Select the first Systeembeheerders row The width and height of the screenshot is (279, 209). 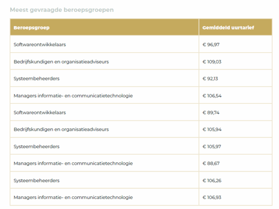coord(141,78)
